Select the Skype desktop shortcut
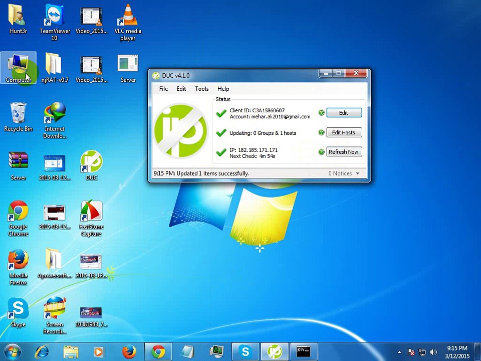 [x=18, y=312]
